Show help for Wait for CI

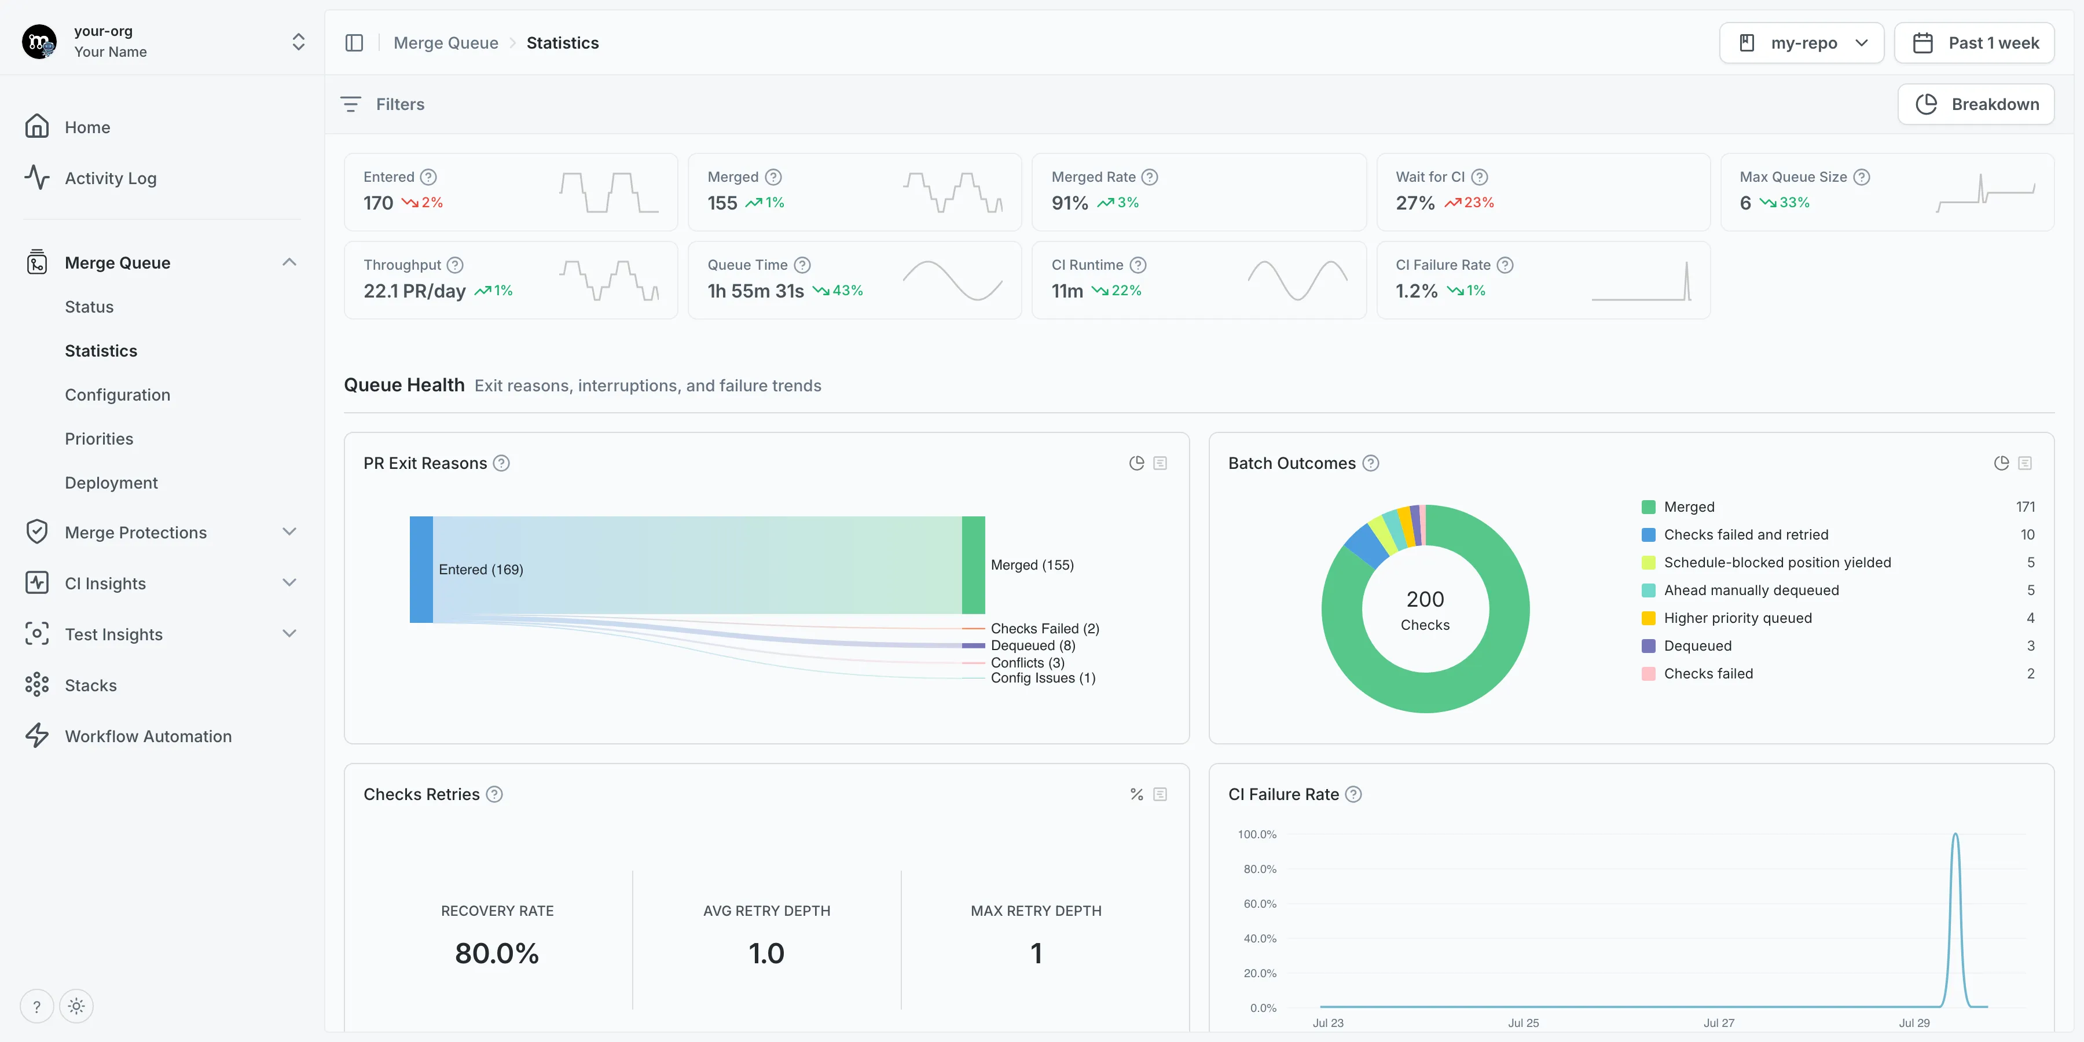1479,177
